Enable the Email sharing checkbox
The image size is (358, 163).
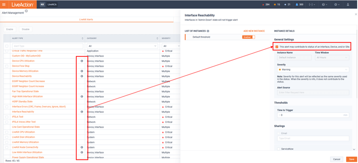point(279,133)
